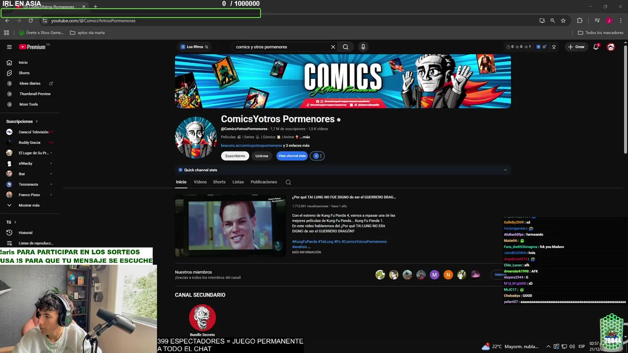Image resolution: width=628 pixels, height=353 pixels.
Task: Click MÁS INFORMACIÓN under video description
Action: (307, 252)
